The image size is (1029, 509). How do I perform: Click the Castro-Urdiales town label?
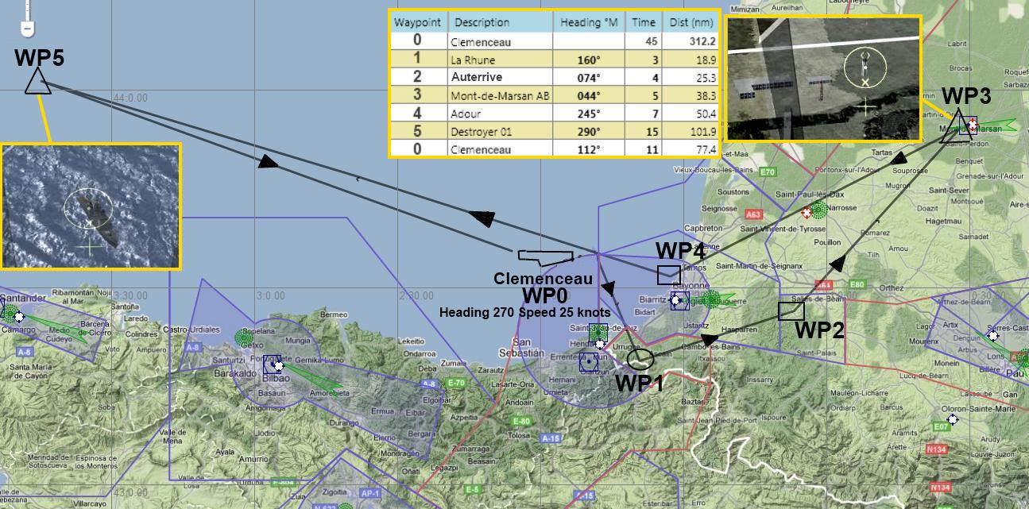[x=191, y=329]
